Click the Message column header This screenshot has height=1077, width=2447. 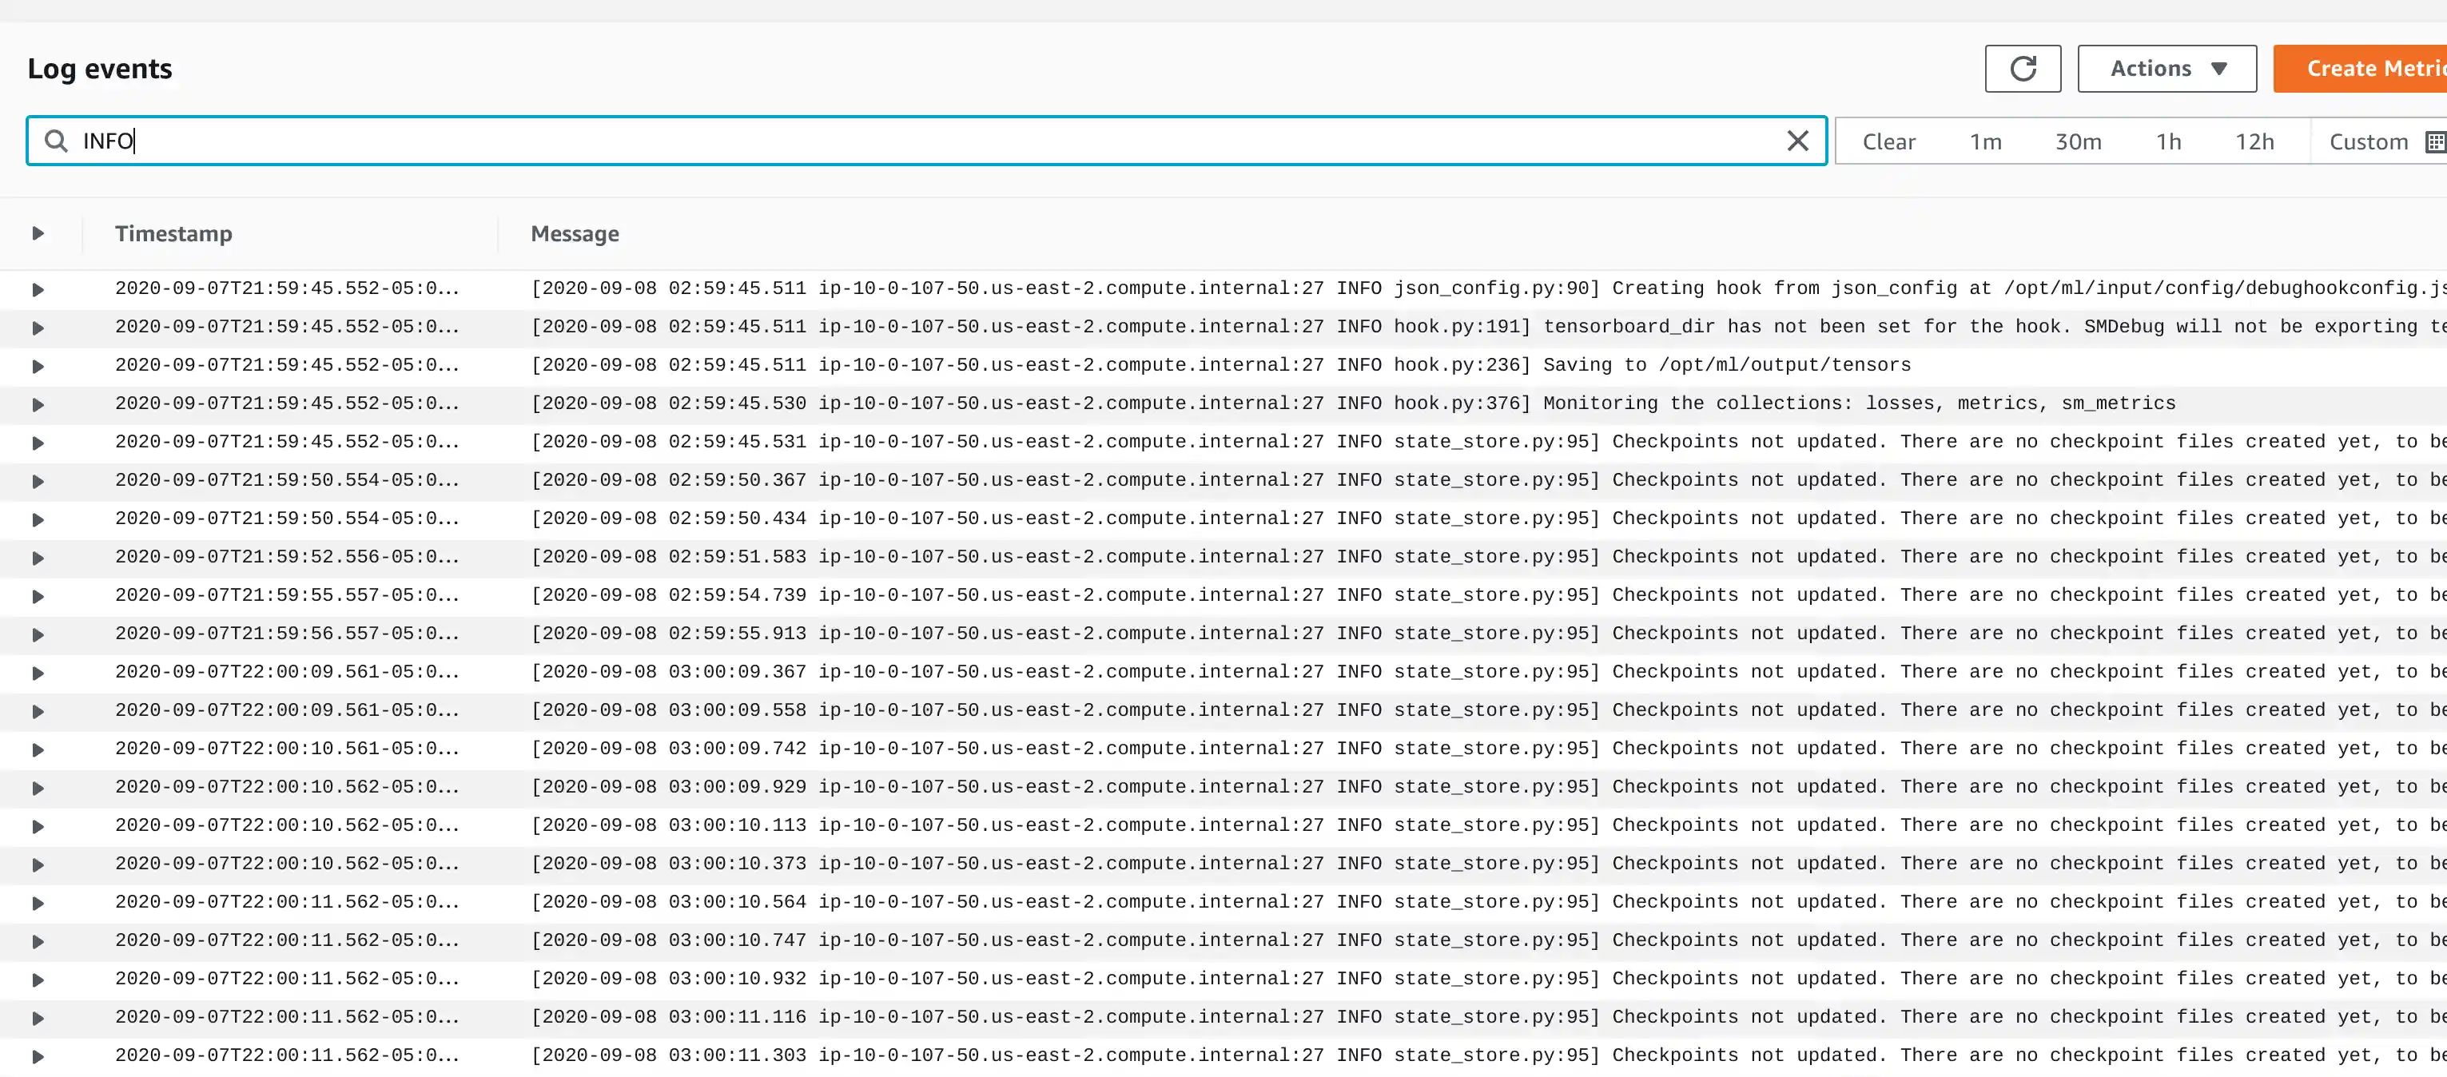tap(574, 233)
